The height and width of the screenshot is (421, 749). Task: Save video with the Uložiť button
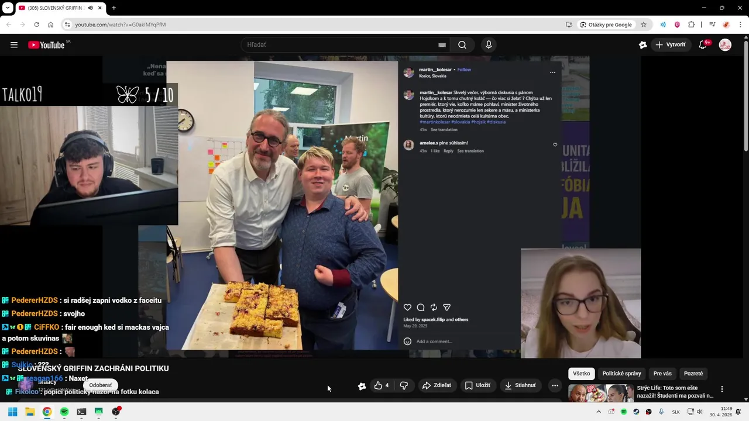tap(477, 385)
